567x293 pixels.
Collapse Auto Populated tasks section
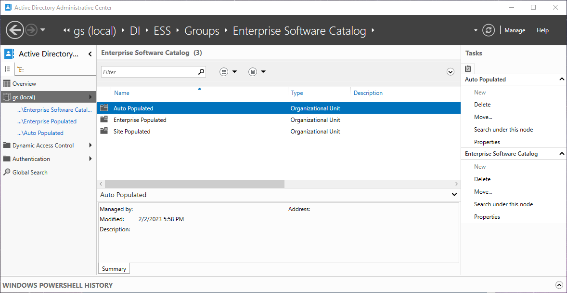point(562,79)
